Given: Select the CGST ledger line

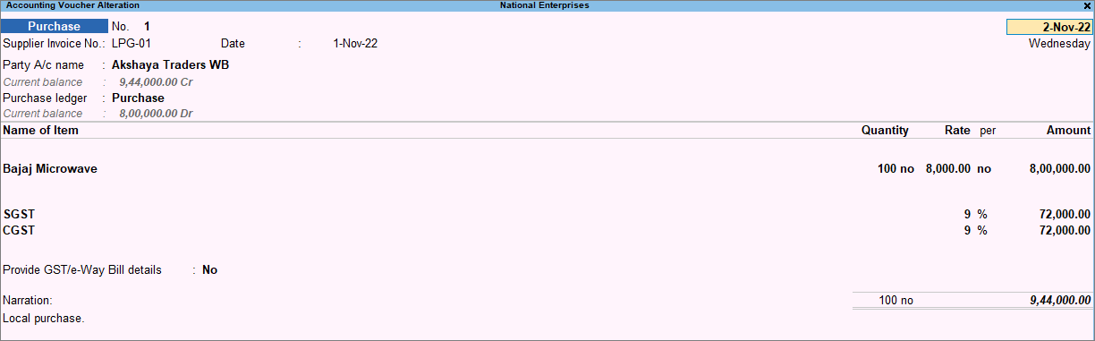Looking at the screenshot, I should point(19,230).
